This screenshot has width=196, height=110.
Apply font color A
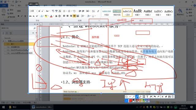pos(51,16)
